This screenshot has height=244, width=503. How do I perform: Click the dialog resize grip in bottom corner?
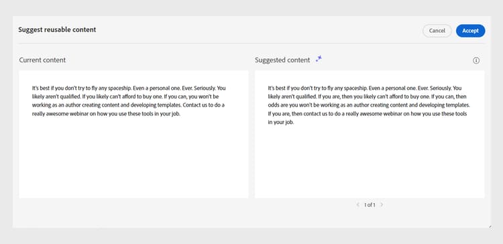tap(490, 227)
